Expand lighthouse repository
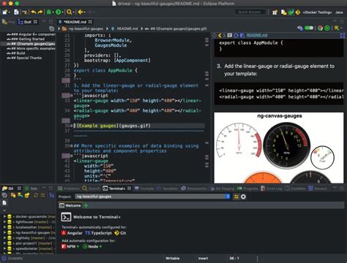This screenshot has width=347, height=263. (x=4, y=222)
